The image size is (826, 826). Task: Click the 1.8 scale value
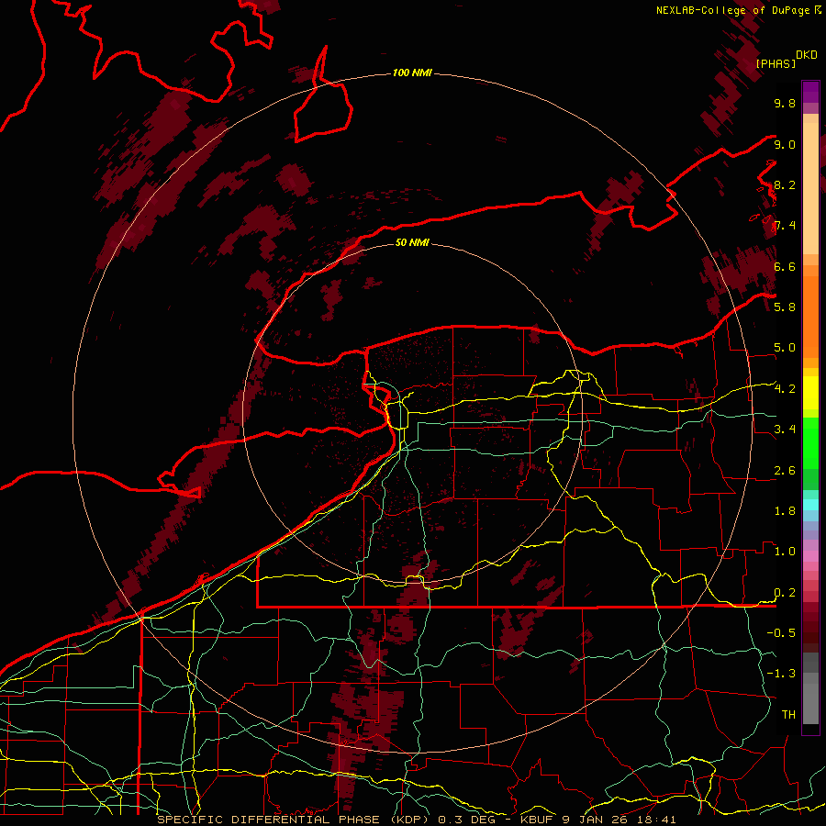[785, 511]
